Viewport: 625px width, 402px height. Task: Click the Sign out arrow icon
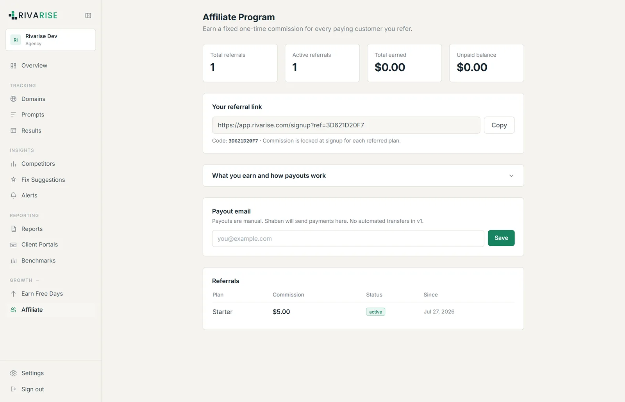point(13,389)
